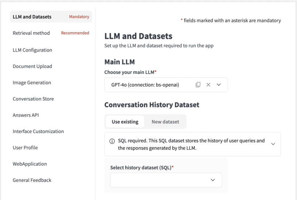Click the SQL required description text
Screen dimensions: 297x200
[191, 144]
